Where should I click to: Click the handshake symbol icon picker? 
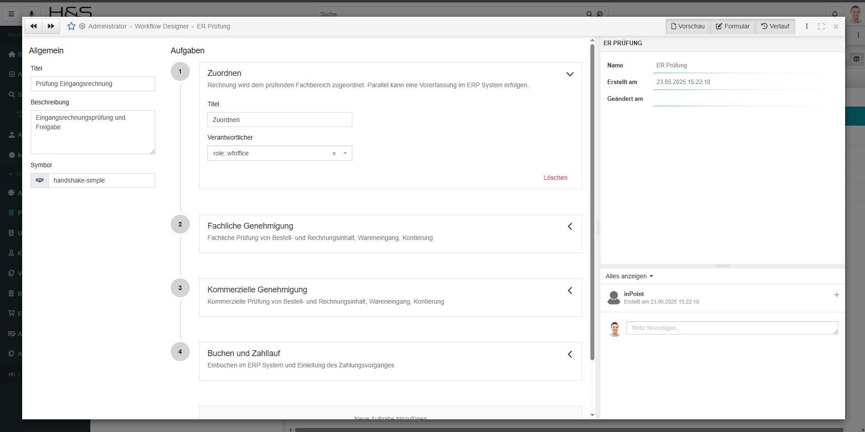[x=40, y=180]
